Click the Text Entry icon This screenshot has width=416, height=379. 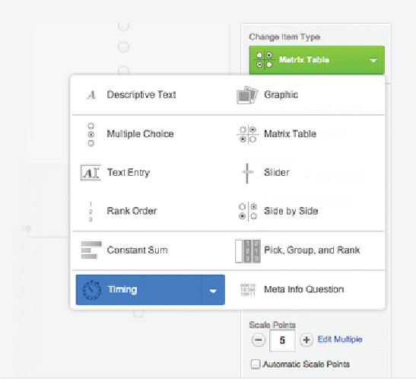(x=91, y=173)
